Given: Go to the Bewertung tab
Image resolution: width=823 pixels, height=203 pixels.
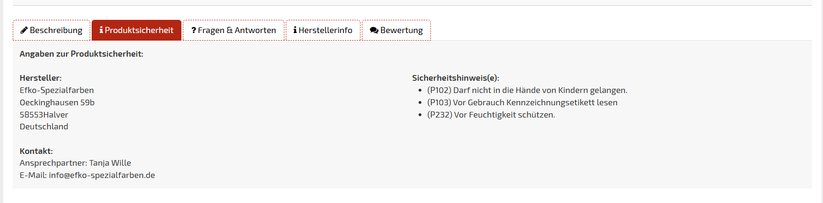Looking at the screenshot, I should point(401,30).
